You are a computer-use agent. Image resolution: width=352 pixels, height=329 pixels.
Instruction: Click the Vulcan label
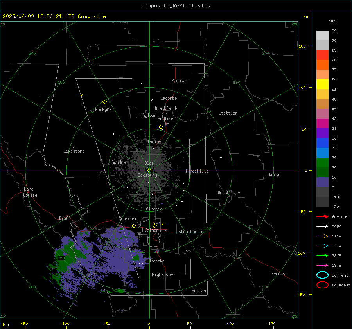pyautogui.click(x=199, y=291)
